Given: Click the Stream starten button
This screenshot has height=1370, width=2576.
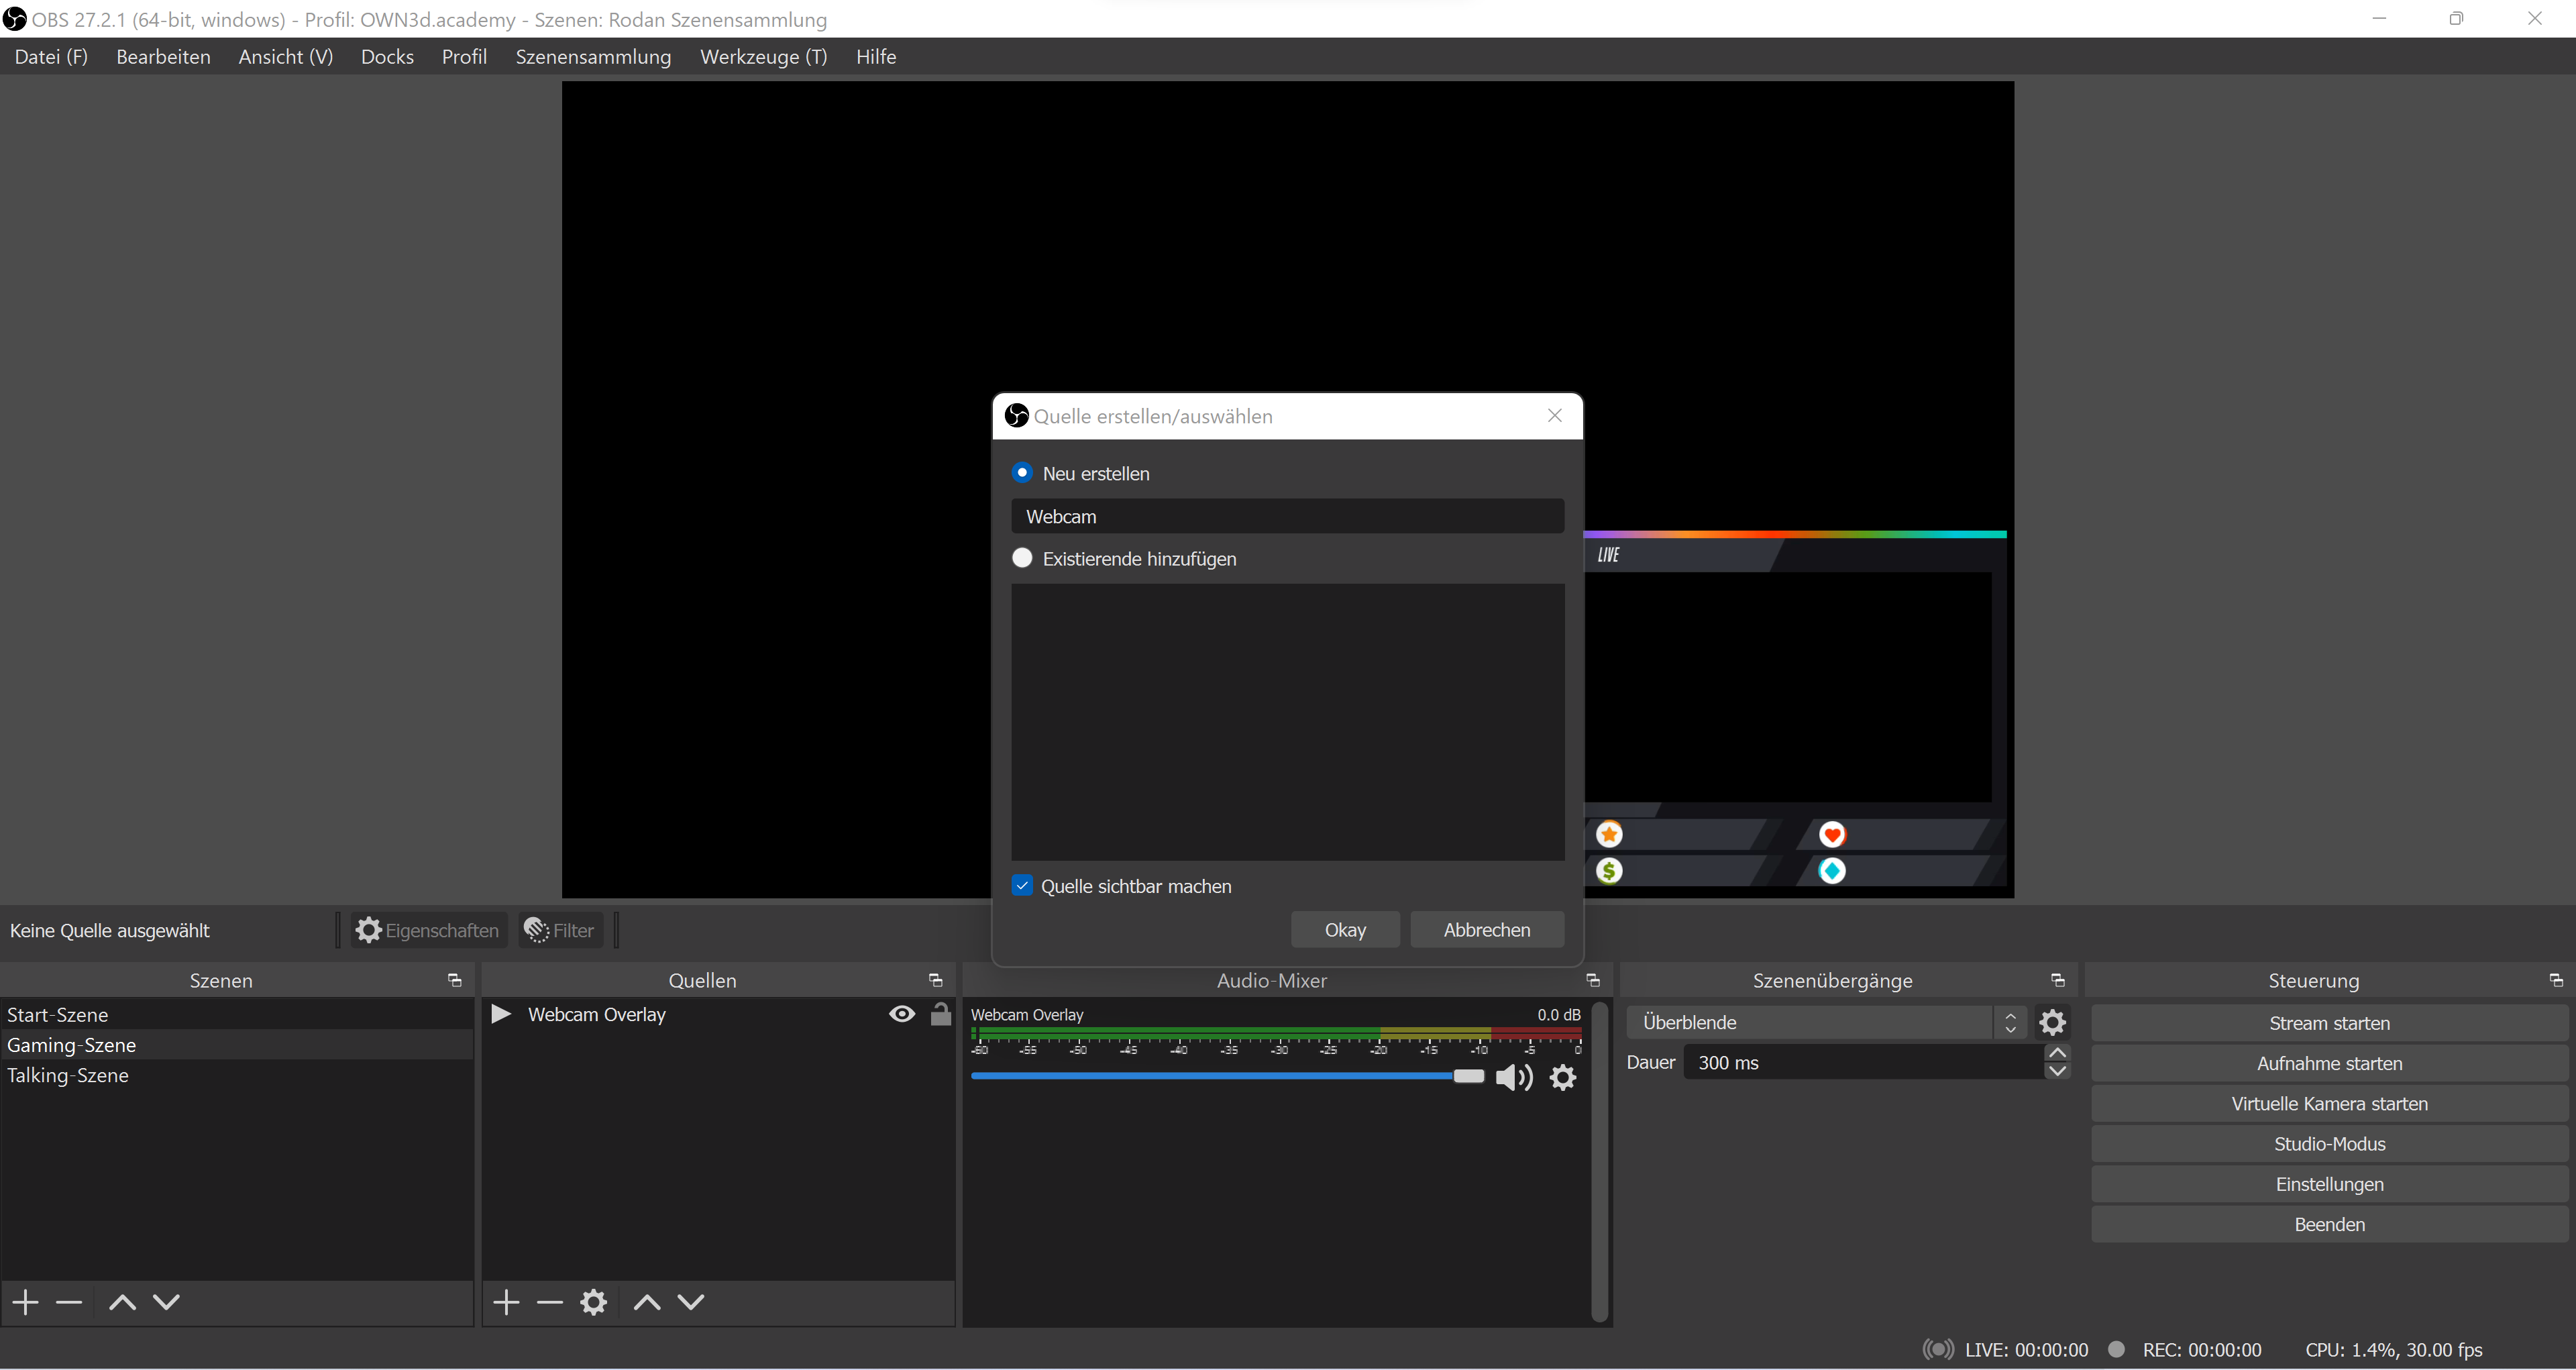Looking at the screenshot, I should (x=2329, y=1023).
